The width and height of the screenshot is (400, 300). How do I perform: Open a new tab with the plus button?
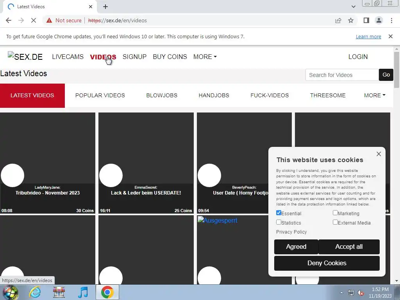[x=105, y=7]
